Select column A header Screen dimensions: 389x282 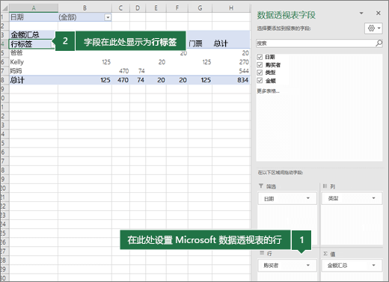34,8
